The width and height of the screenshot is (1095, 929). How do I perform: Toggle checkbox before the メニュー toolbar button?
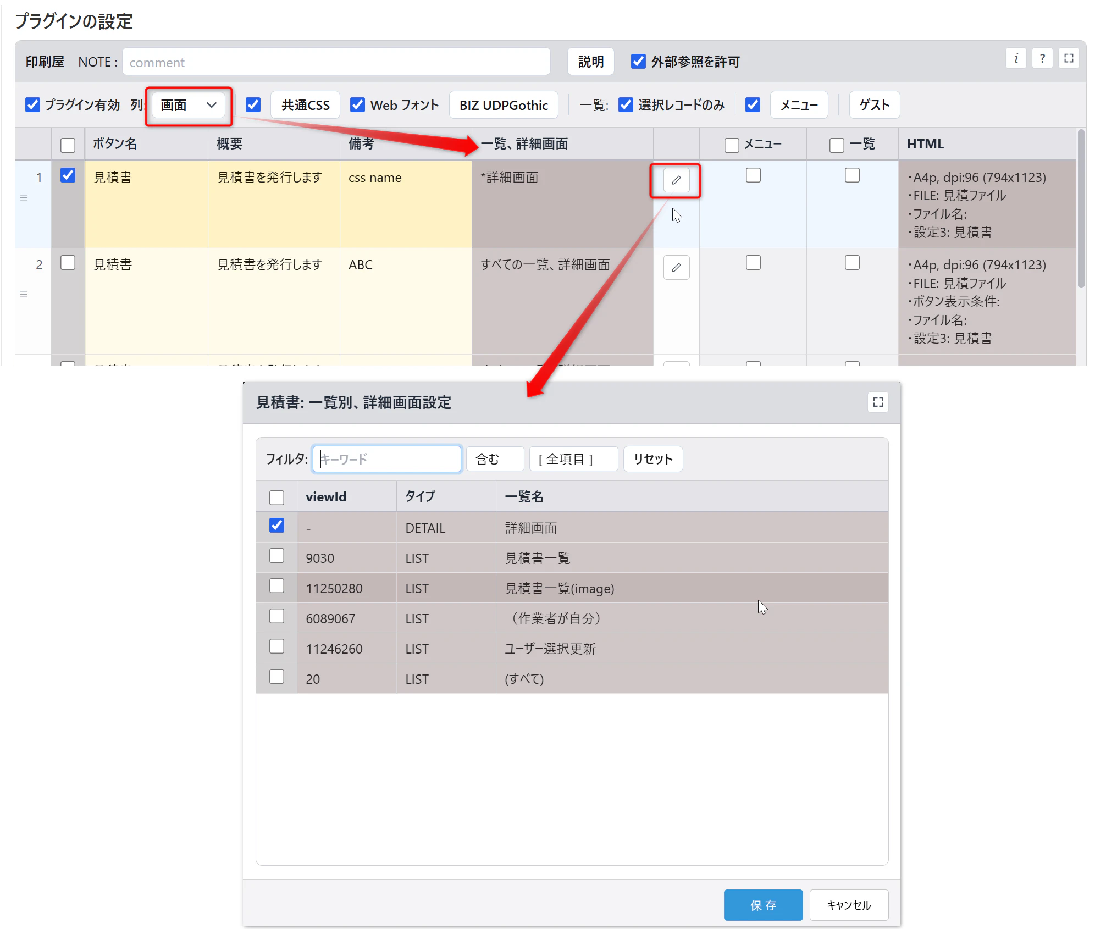click(x=753, y=104)
